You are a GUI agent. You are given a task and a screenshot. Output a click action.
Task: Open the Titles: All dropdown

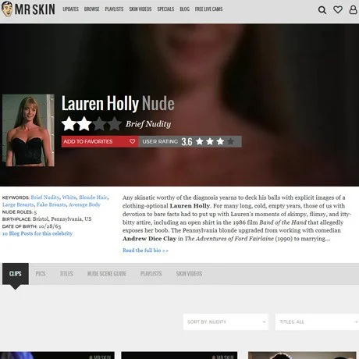317,322
